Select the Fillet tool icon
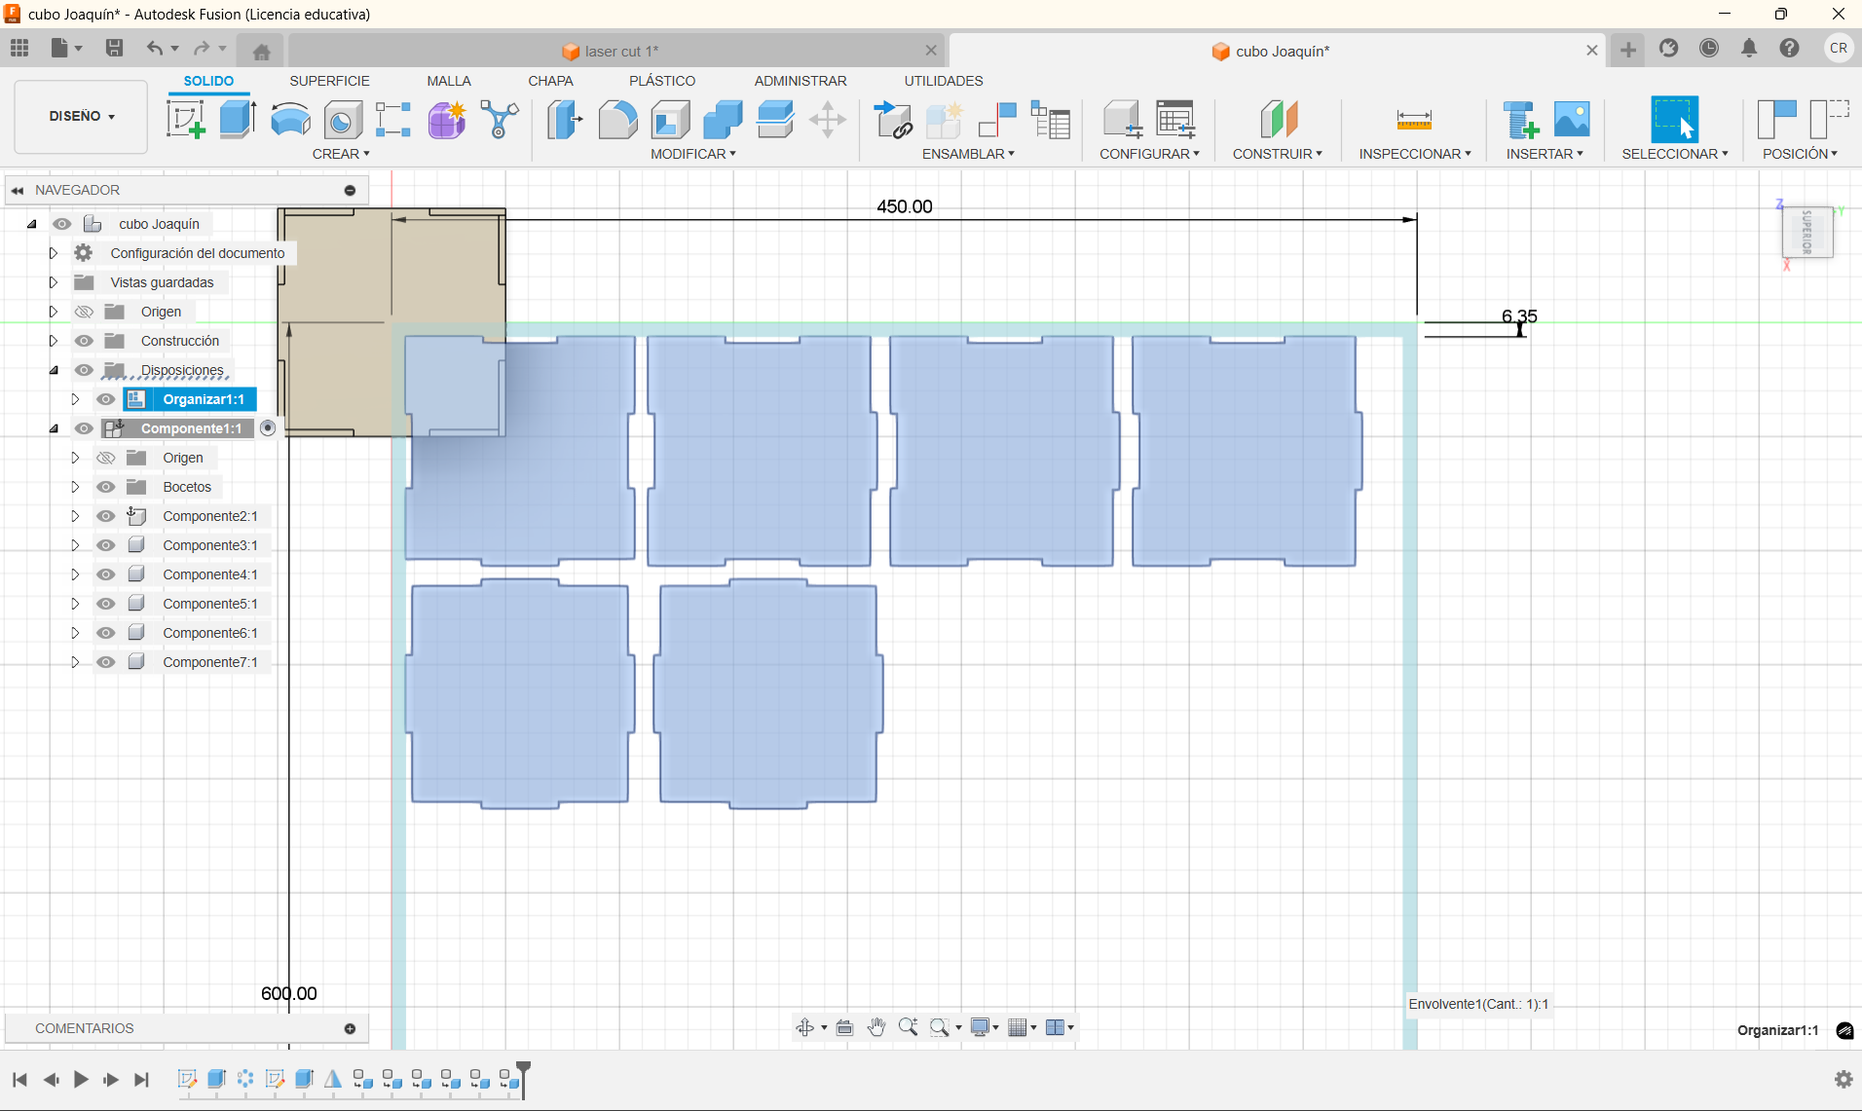1862x1111 pixels. tap(616, 120)
